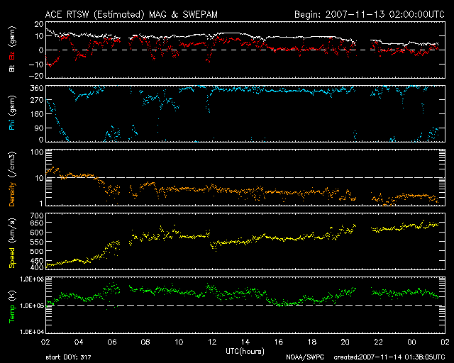Click the yellow 'Speed (km/s)' axis label
454x363 pixels.
(12, 243)
